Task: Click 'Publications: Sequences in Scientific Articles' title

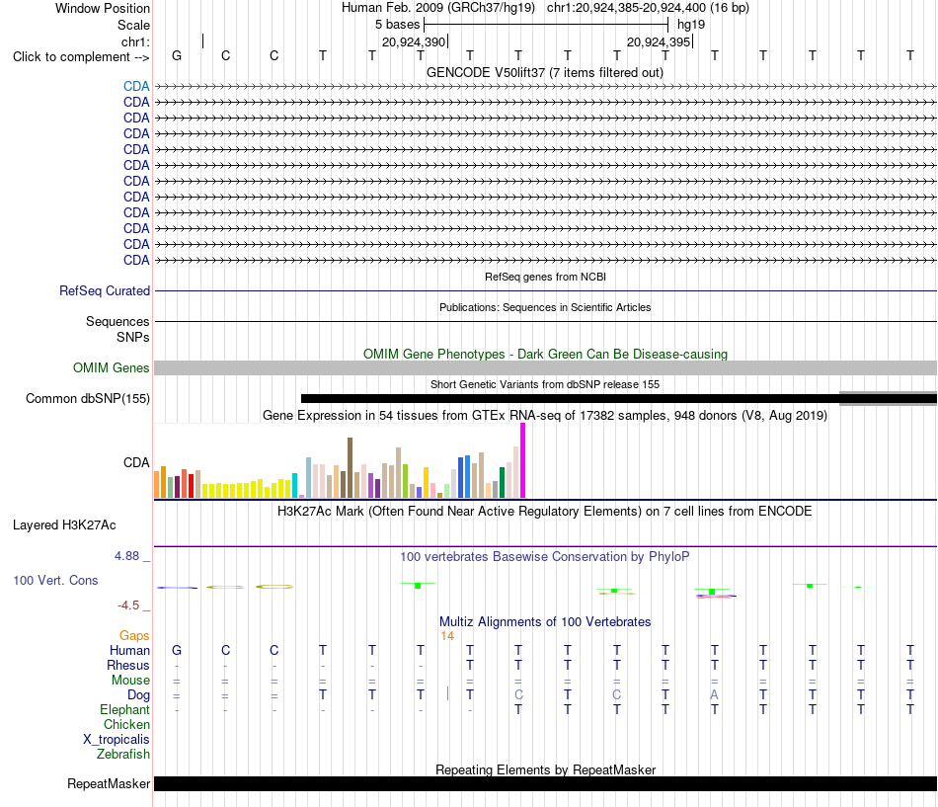Action: tap(545, 307)
